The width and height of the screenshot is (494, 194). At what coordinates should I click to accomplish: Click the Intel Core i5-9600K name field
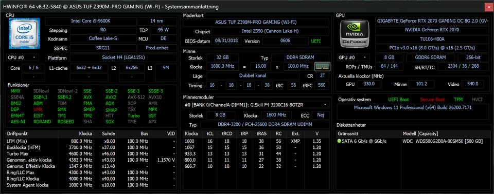click(x=91, y=22)
